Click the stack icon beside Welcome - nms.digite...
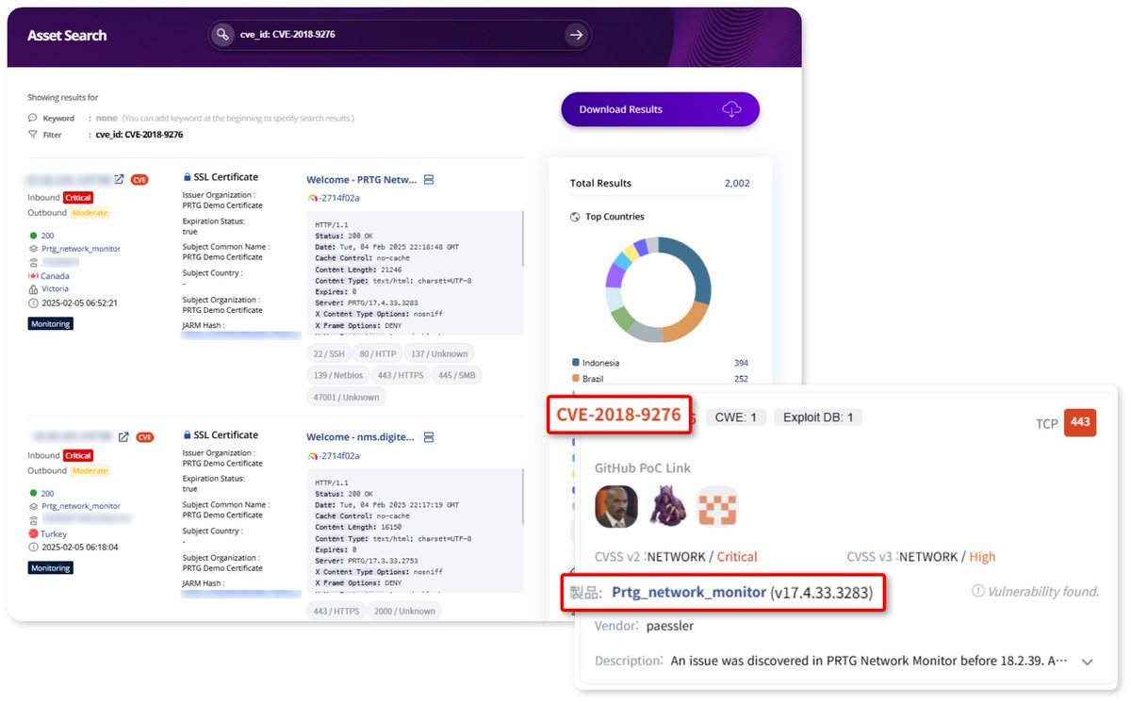The height and width of the screenshot is (703, 1131). tap(429, 437)
